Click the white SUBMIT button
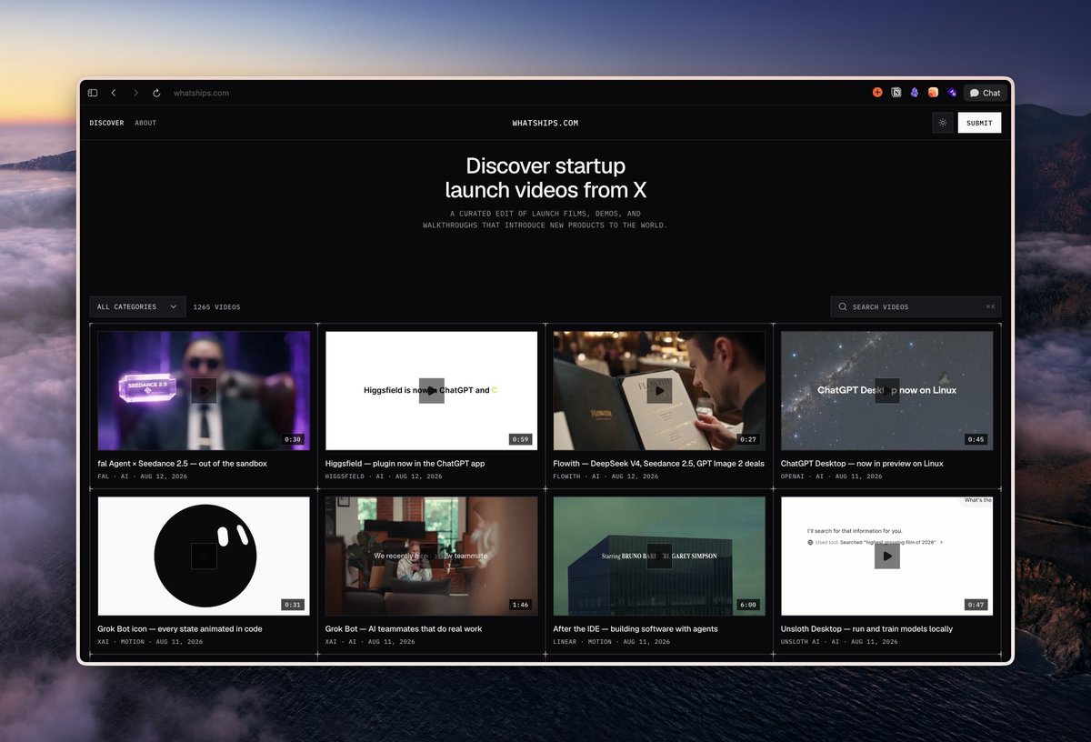The width and height of the screenshot is (1091, 742). pyautogui.click(x=979, y=123)
